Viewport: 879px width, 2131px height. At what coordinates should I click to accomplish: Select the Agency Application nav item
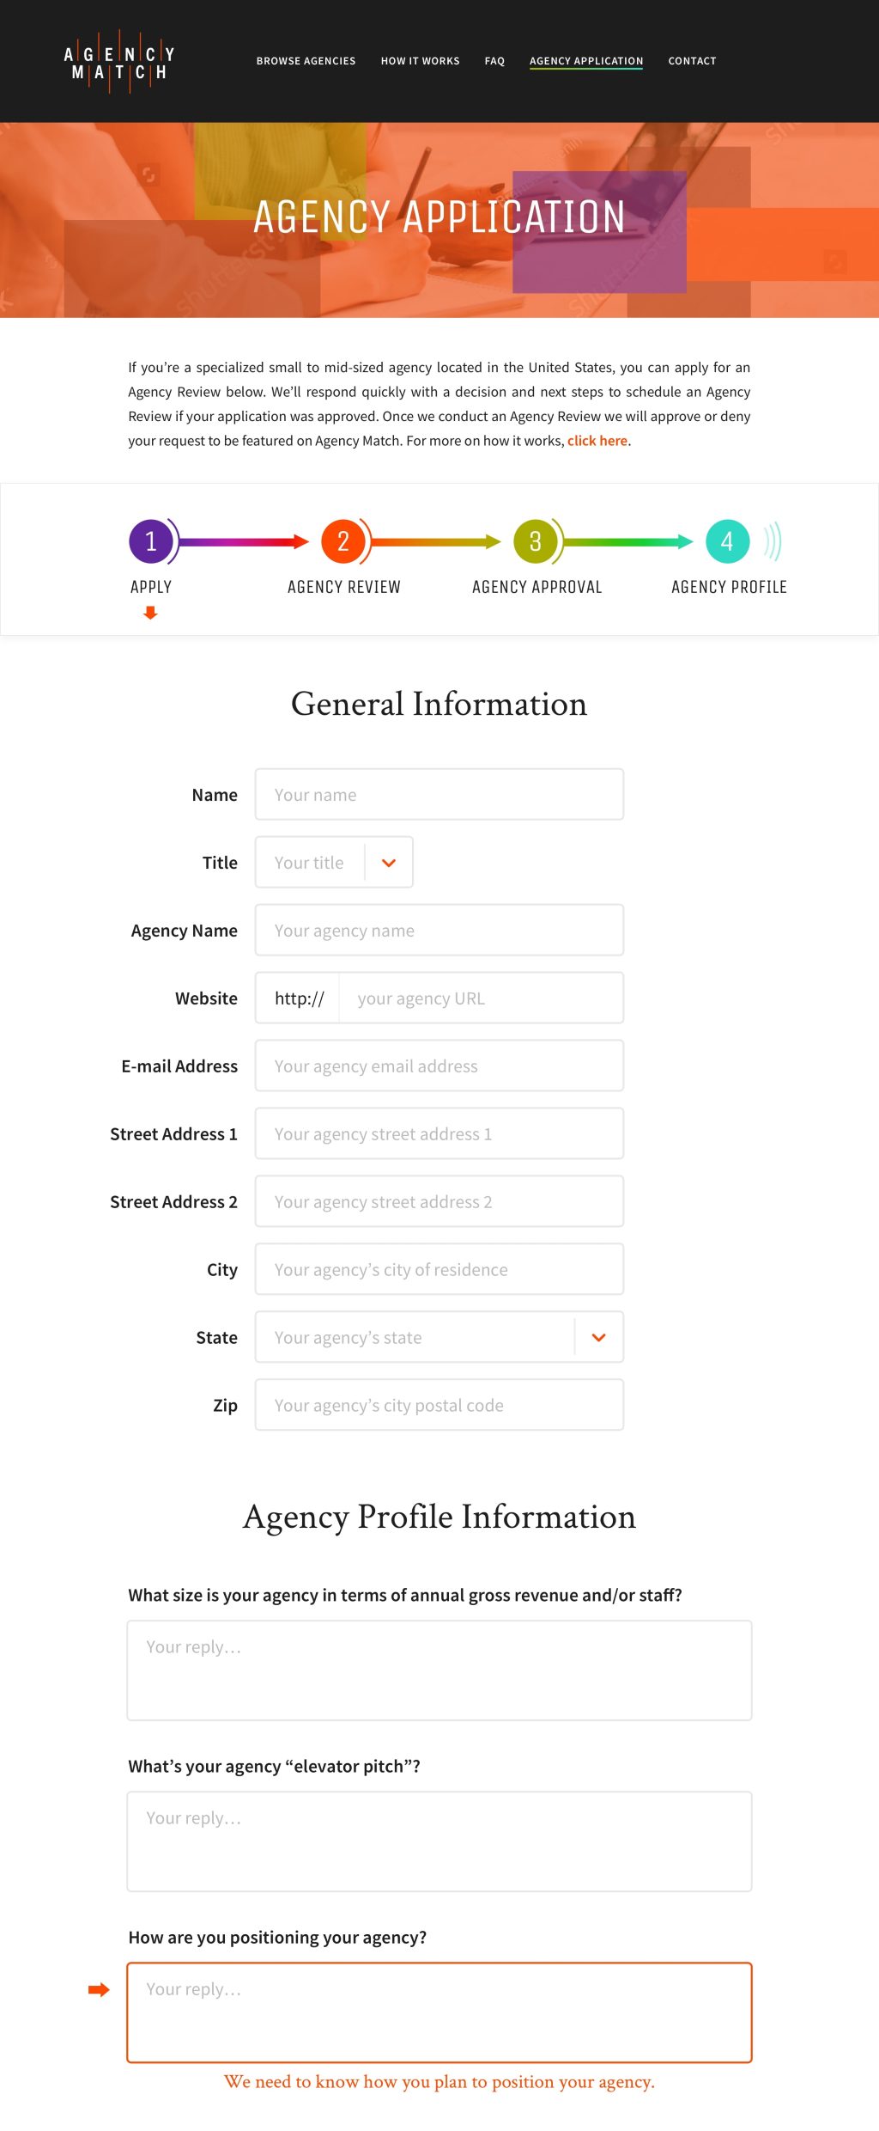click(x=586, y=61)
